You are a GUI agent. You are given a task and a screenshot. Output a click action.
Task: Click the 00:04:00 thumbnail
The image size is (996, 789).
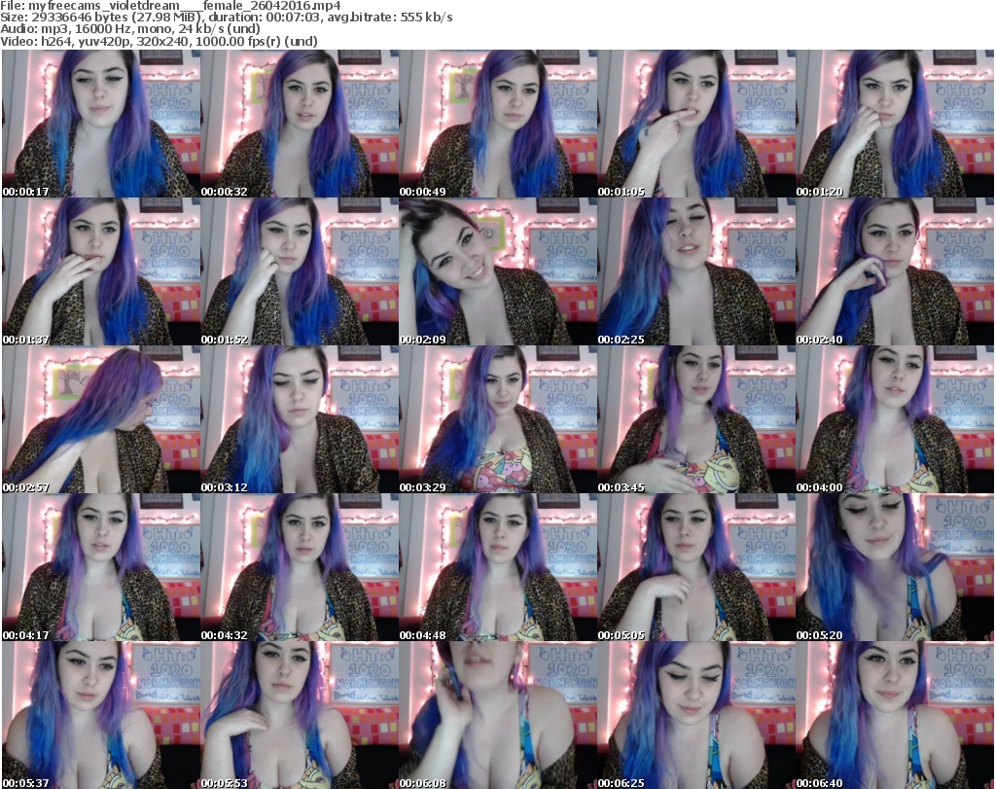point(895,420)
